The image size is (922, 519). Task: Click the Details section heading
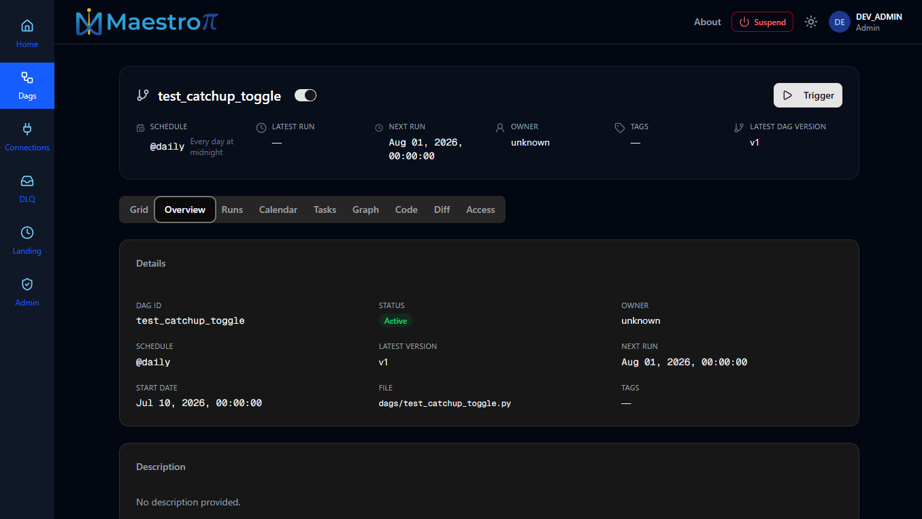coord(151,263)
